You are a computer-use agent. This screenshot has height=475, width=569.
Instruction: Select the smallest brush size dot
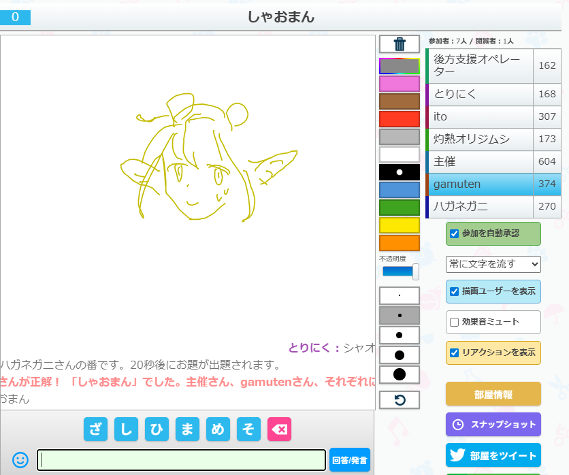(400, 295)
